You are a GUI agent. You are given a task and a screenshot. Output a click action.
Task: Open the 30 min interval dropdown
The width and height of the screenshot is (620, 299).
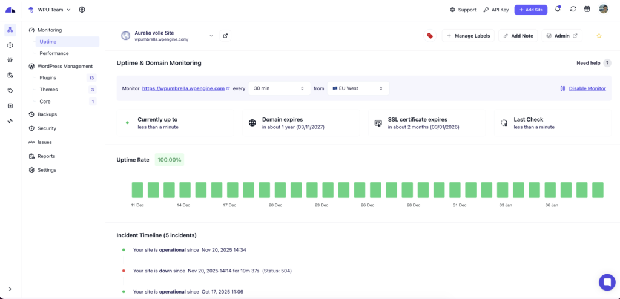coord(279,88)
